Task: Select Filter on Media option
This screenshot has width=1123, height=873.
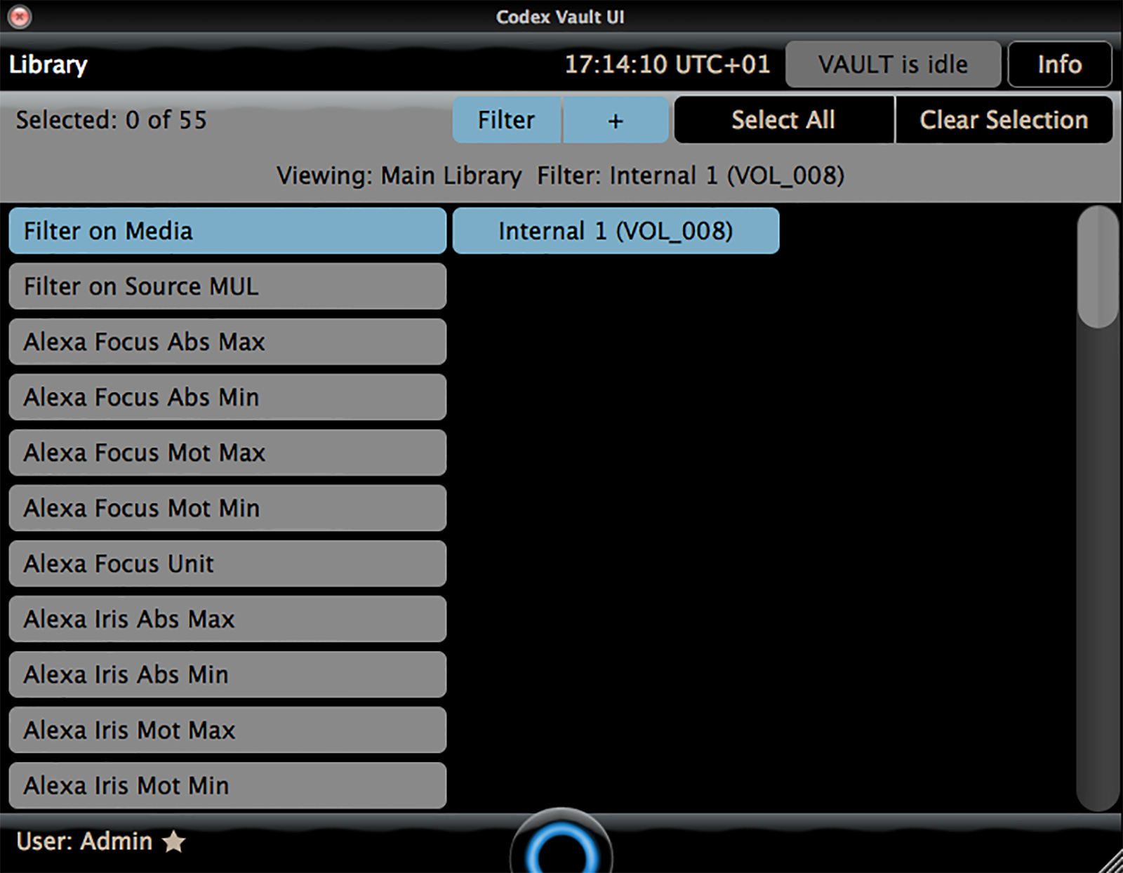Action: (227, 231)
